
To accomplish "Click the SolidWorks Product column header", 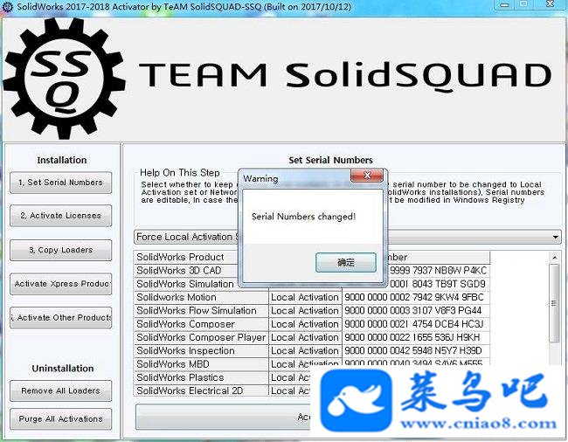I will (186, 257).
